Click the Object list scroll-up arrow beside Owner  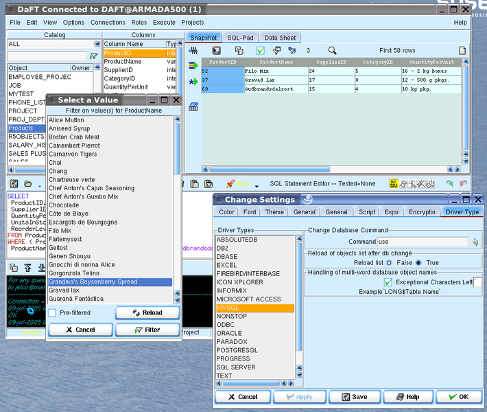(x=97, y=67)
